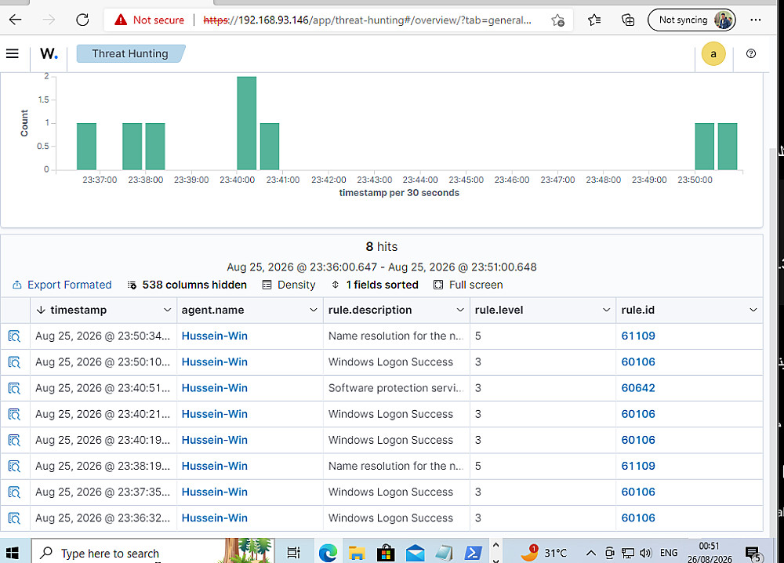Open the hamburger navigation menu
The width and height of the screenshot is (784, 563).
(x=13, y=53)
